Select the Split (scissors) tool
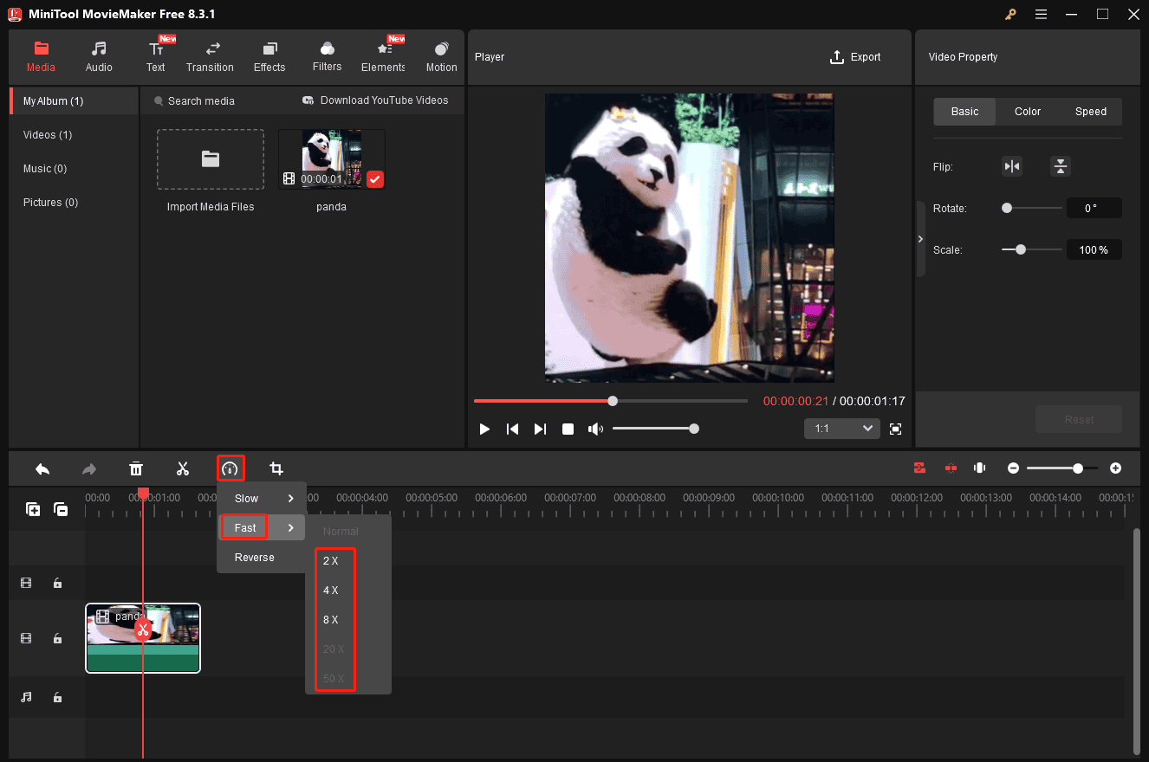 183,468
